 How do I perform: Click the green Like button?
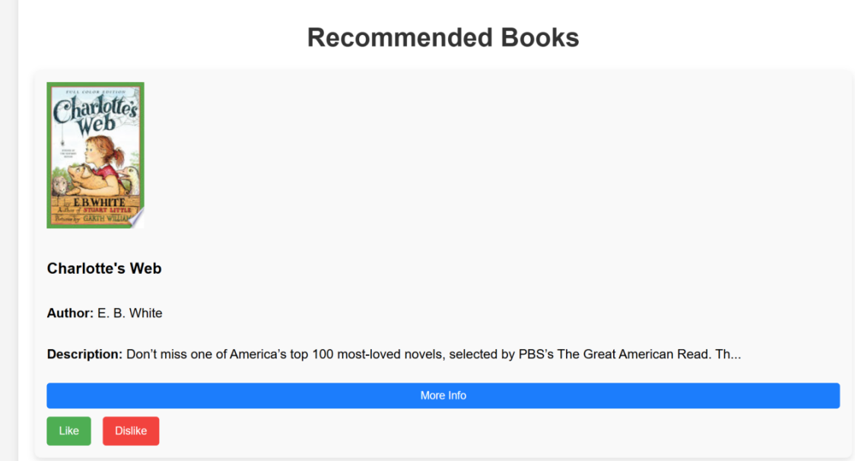[68, 431]
